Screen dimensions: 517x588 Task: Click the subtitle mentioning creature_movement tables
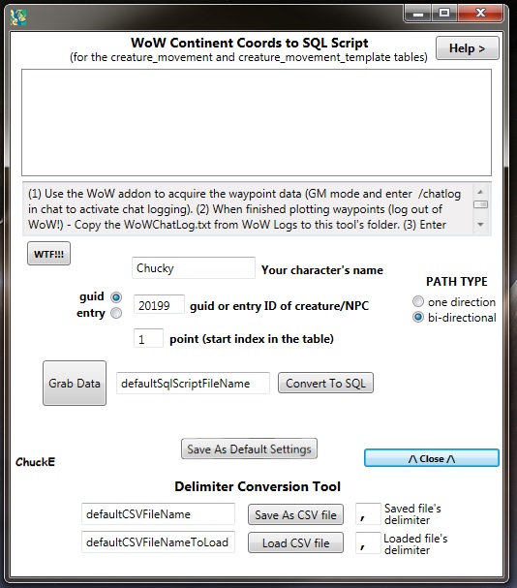(249, 57)
